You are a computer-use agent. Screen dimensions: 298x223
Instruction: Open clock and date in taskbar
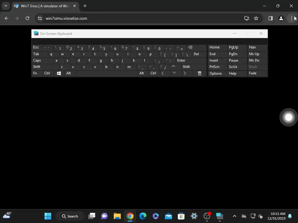276,216
